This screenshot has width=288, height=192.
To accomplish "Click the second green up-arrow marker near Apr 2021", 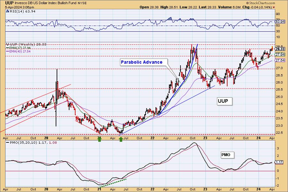I will 121,139.
